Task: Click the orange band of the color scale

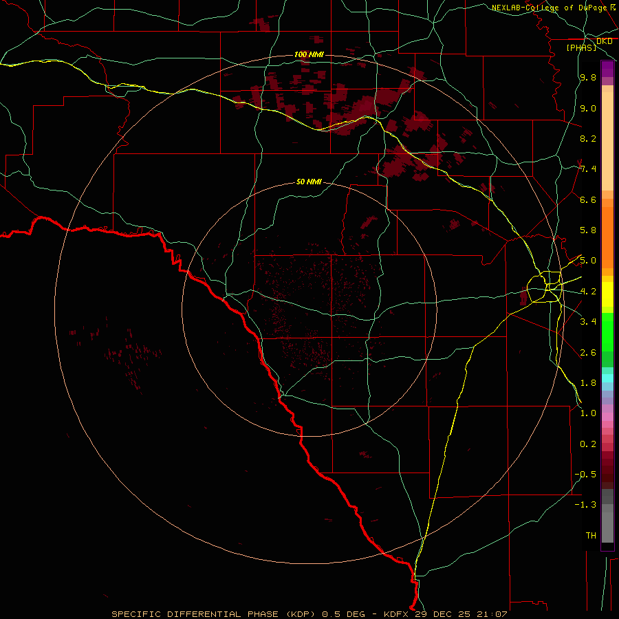Action: 607,237
